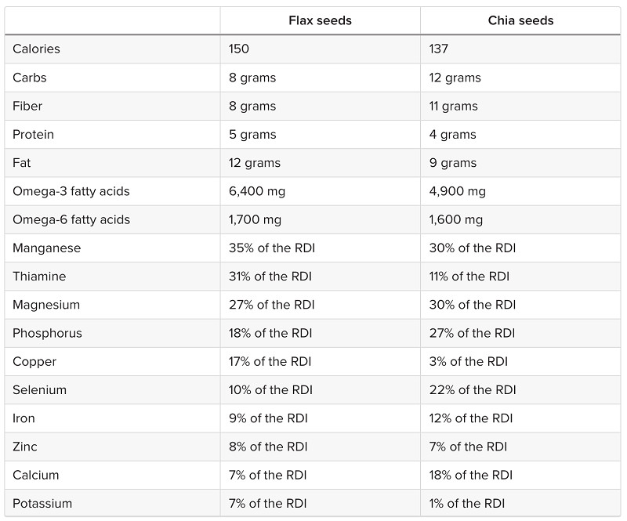The width and height of the screenshot is (627, 521).
Task: Select the Carbs row label
Action: (x=29, y=78)
